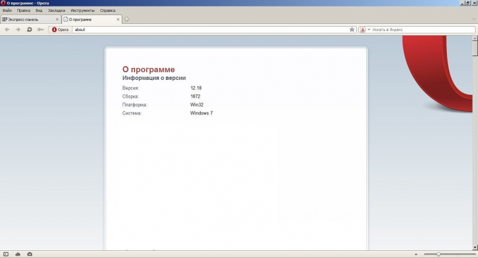Viewport: 478px width, 258px height.
Task: Reload the current page
Action: click(x=29, y=29)
